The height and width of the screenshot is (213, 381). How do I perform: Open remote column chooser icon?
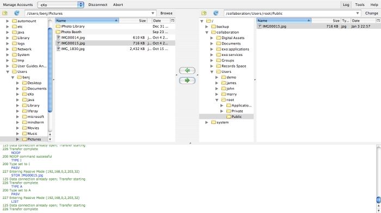[378, 21]
